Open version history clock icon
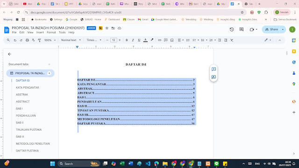This screenshot has height=168, width=299. pos(232,29)
